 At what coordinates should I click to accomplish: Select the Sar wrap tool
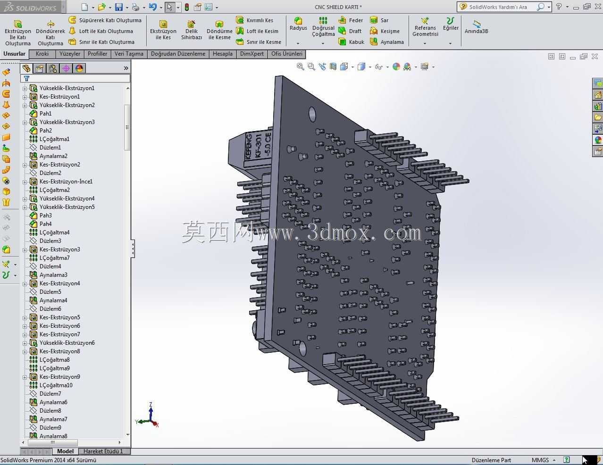379,20
